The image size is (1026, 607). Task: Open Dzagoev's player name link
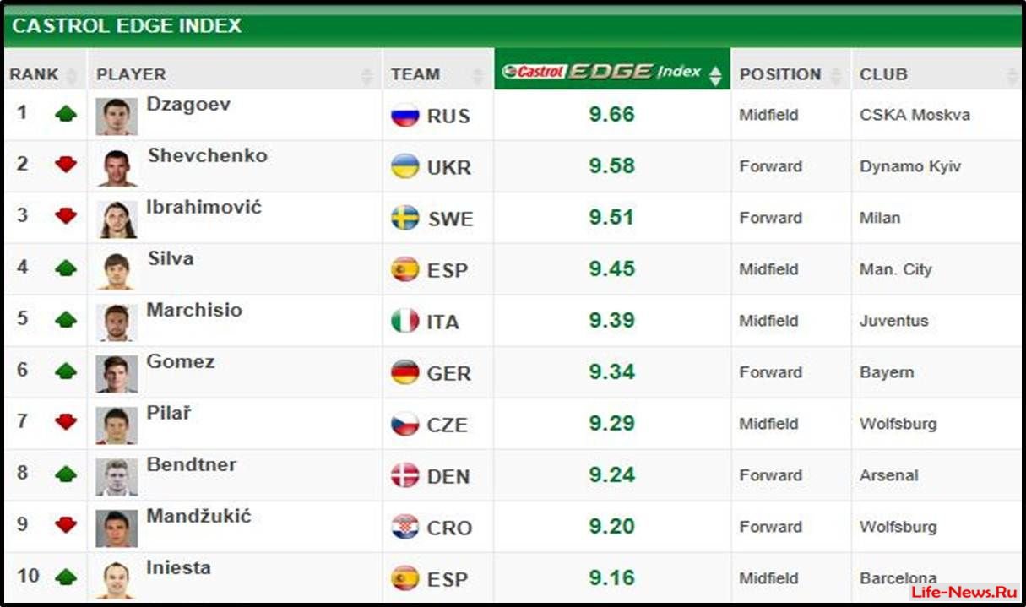[188, 104]
